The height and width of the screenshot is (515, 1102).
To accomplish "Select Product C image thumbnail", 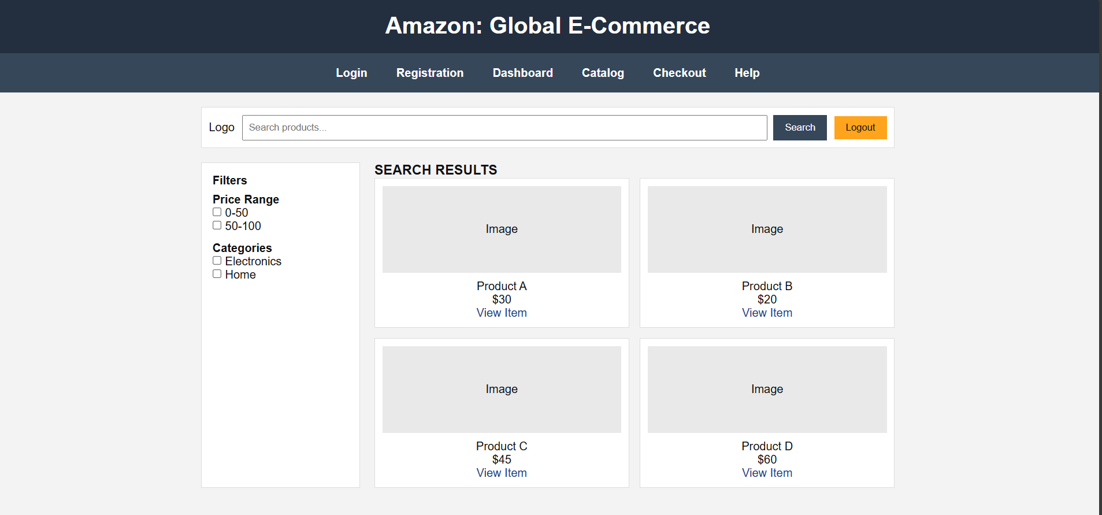I will pyautogui.click(x=502, y=390).
